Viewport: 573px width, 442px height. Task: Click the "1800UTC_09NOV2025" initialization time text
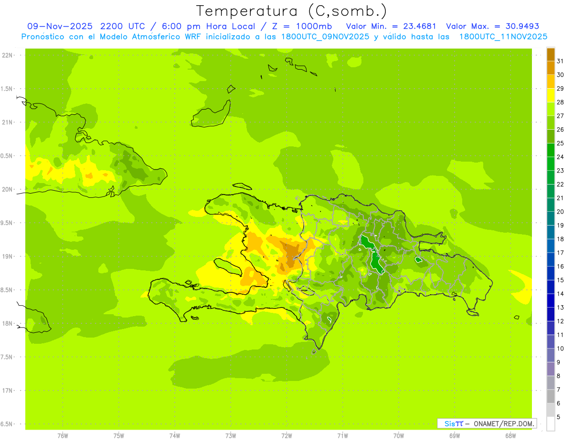click(x=326, y=37)
